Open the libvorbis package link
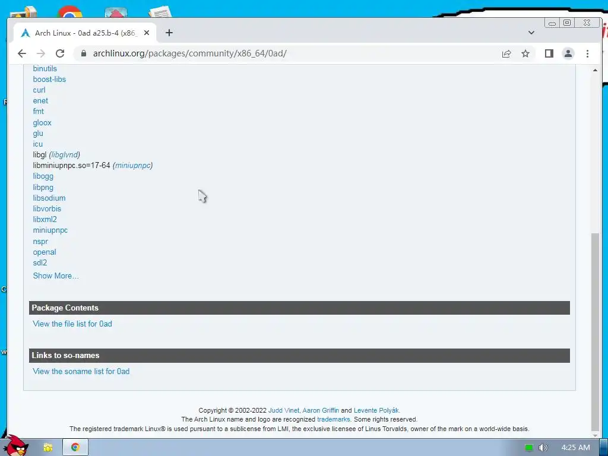The height and width of the screenshot is (456, 608). [47, 208]
